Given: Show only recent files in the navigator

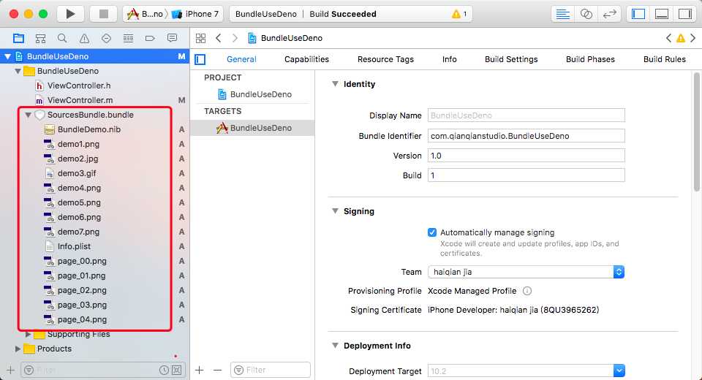Looking at the screenshot, I should click(164, 370).
